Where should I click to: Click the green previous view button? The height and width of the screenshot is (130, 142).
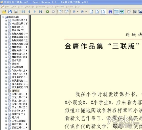tap(47, 12)
